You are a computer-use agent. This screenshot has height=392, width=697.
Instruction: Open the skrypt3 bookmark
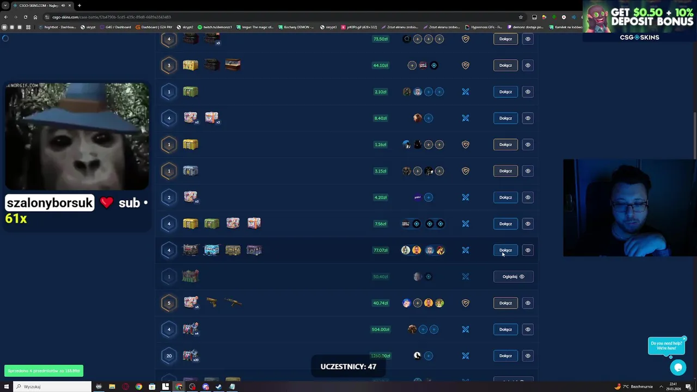328,27
